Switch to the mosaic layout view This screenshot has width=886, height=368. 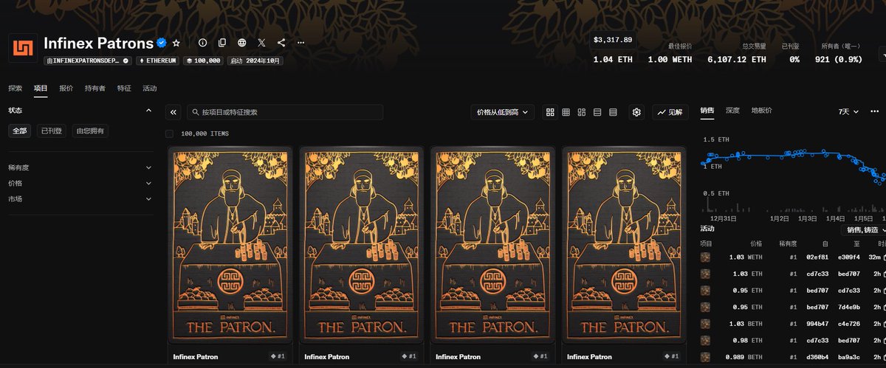pyautogui.click(x=582, y=112)
